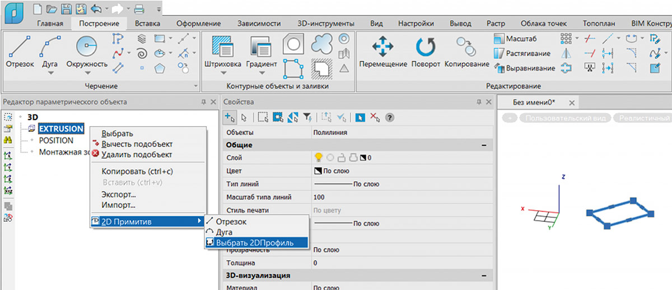Screen dimensions: 672x290
Task: Open the Облака точек ribbon tab
Action: point(543,23)
